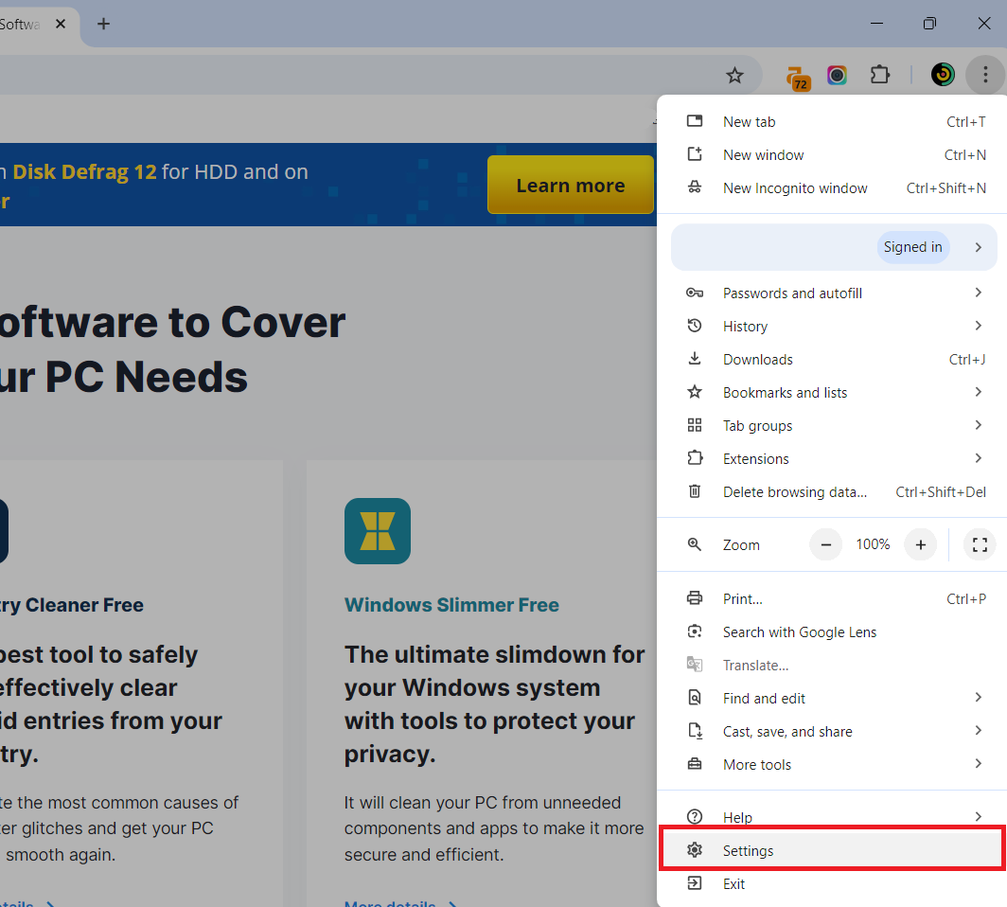1007x907 pixels.
Task: Open Delete browsing data entry
Action: click(832, 492)
